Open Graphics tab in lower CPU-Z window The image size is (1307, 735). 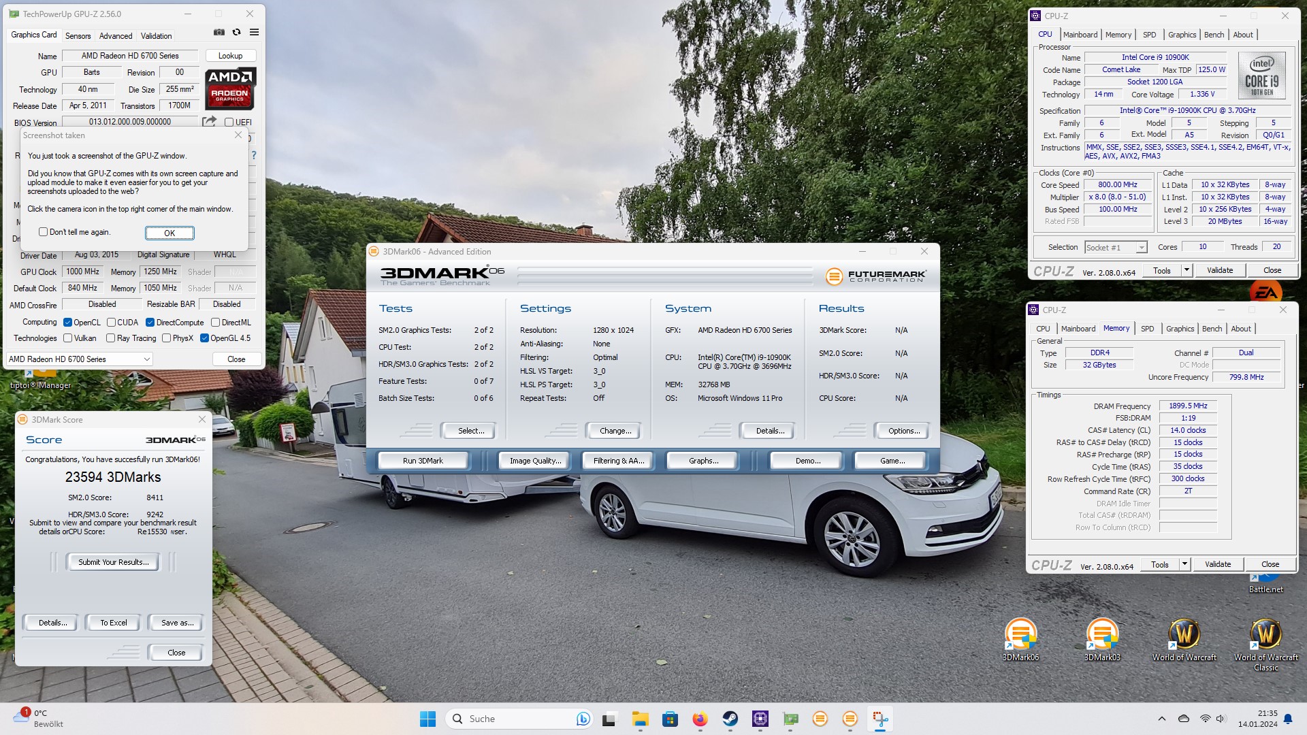coord(1180,329)
